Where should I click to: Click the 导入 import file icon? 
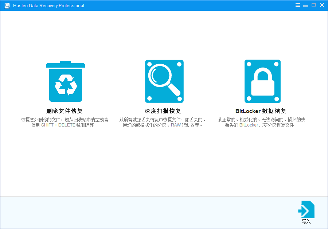(306, 209)
